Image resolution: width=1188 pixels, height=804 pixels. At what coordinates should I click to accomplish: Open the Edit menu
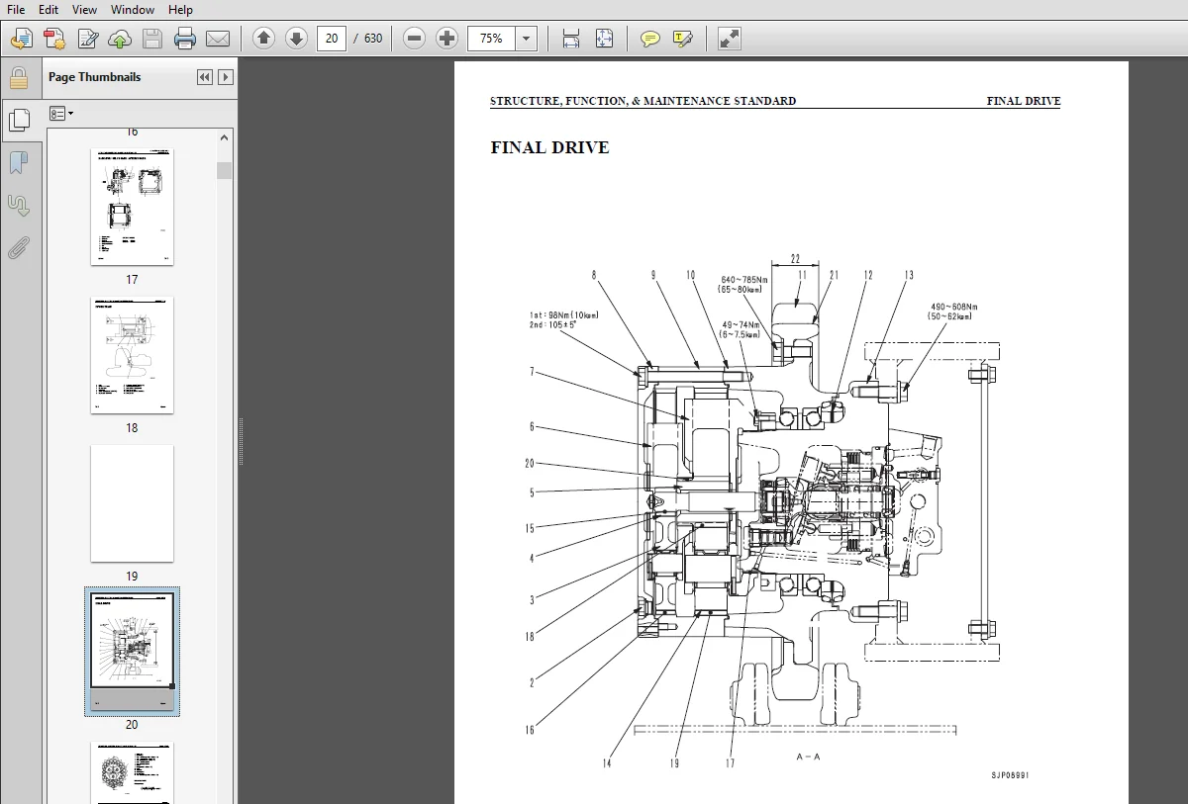(x=48, y=9)
